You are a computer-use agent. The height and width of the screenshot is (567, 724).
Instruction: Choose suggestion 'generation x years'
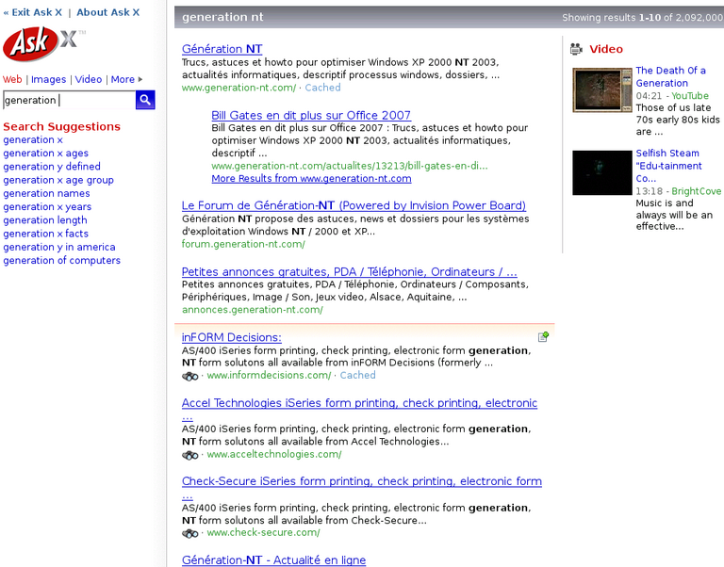tap(47, 206)
